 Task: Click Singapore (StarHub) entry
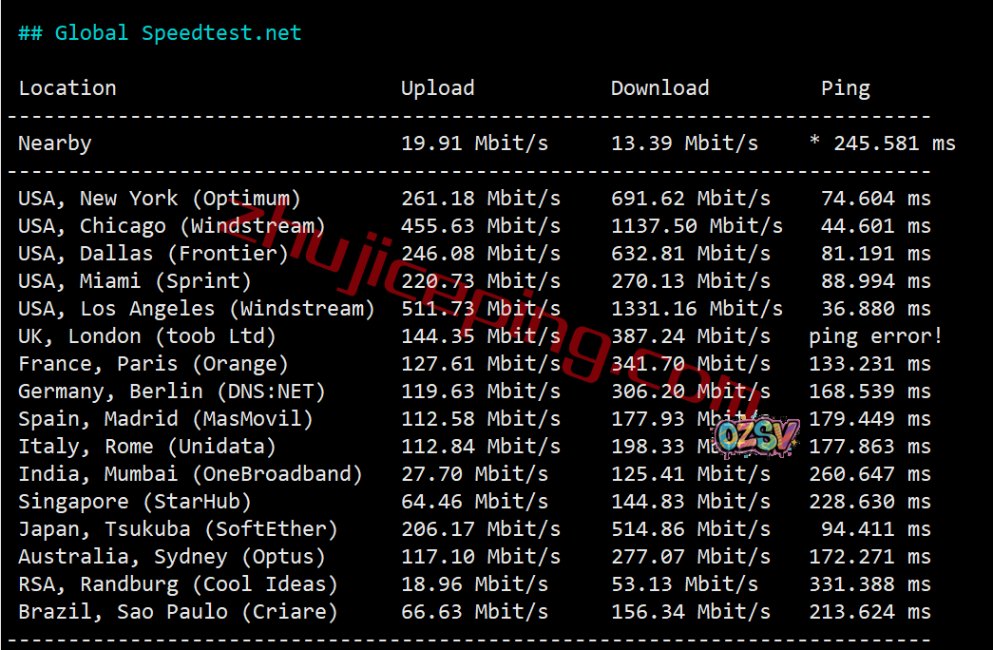(135, 502)
